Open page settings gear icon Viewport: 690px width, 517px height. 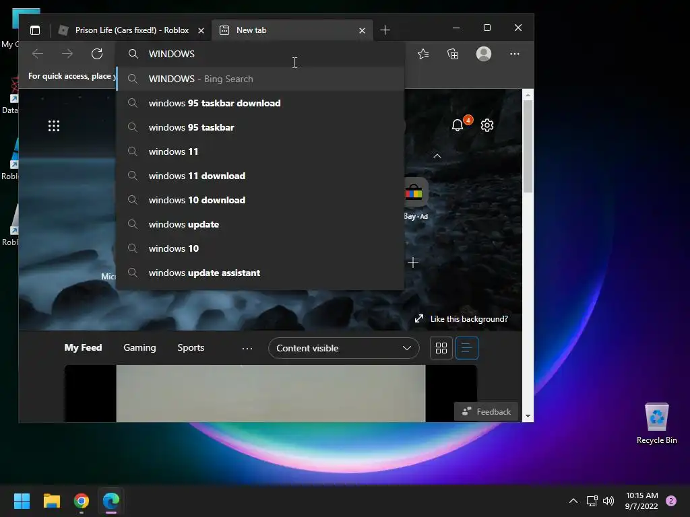point(487,125)
